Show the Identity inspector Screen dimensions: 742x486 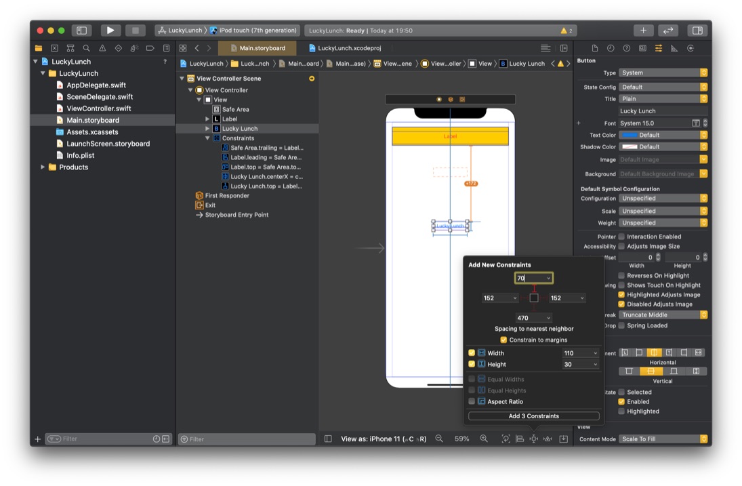pos(642,48)
